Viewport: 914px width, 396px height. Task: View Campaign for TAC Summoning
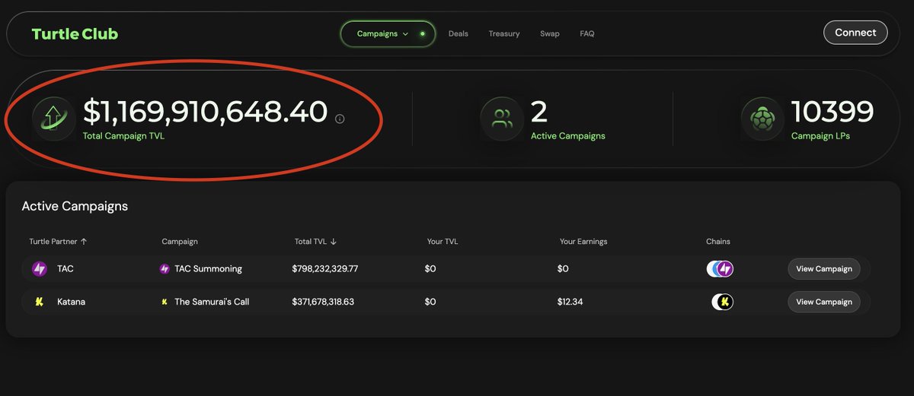[x=824, y=269]
